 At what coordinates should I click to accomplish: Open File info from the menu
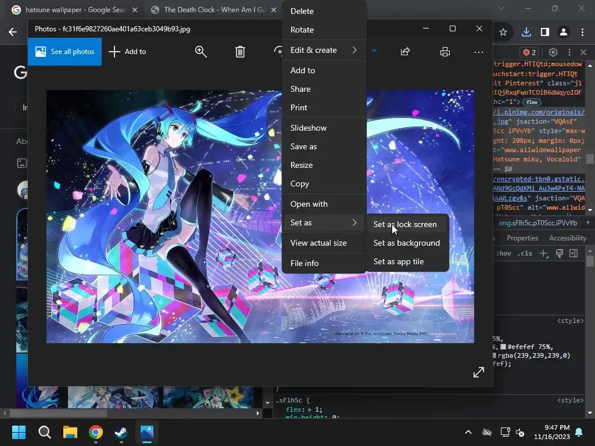324,263
